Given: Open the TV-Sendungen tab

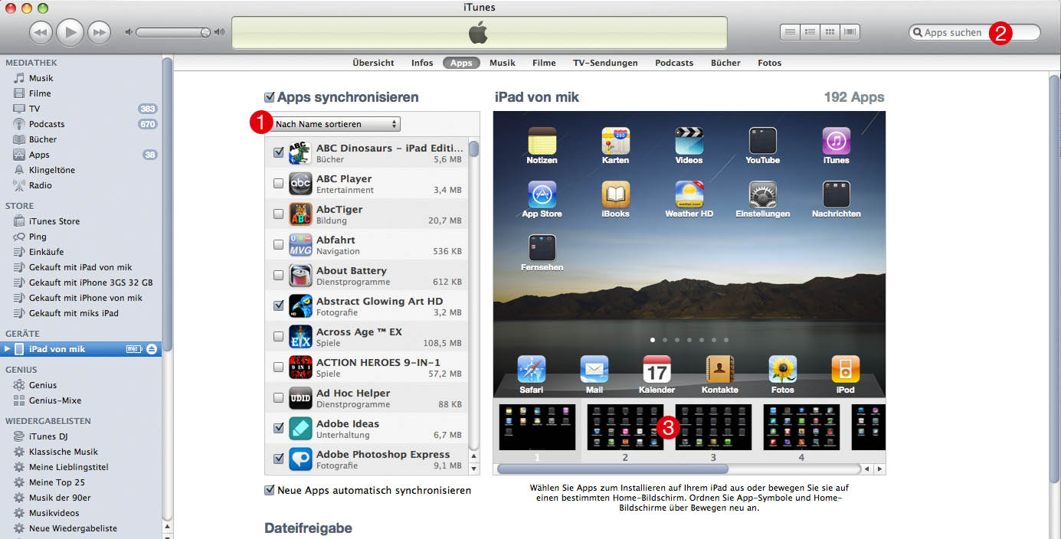Looking at the screenshot, I should pyautogui.click(x=605, y=63).
